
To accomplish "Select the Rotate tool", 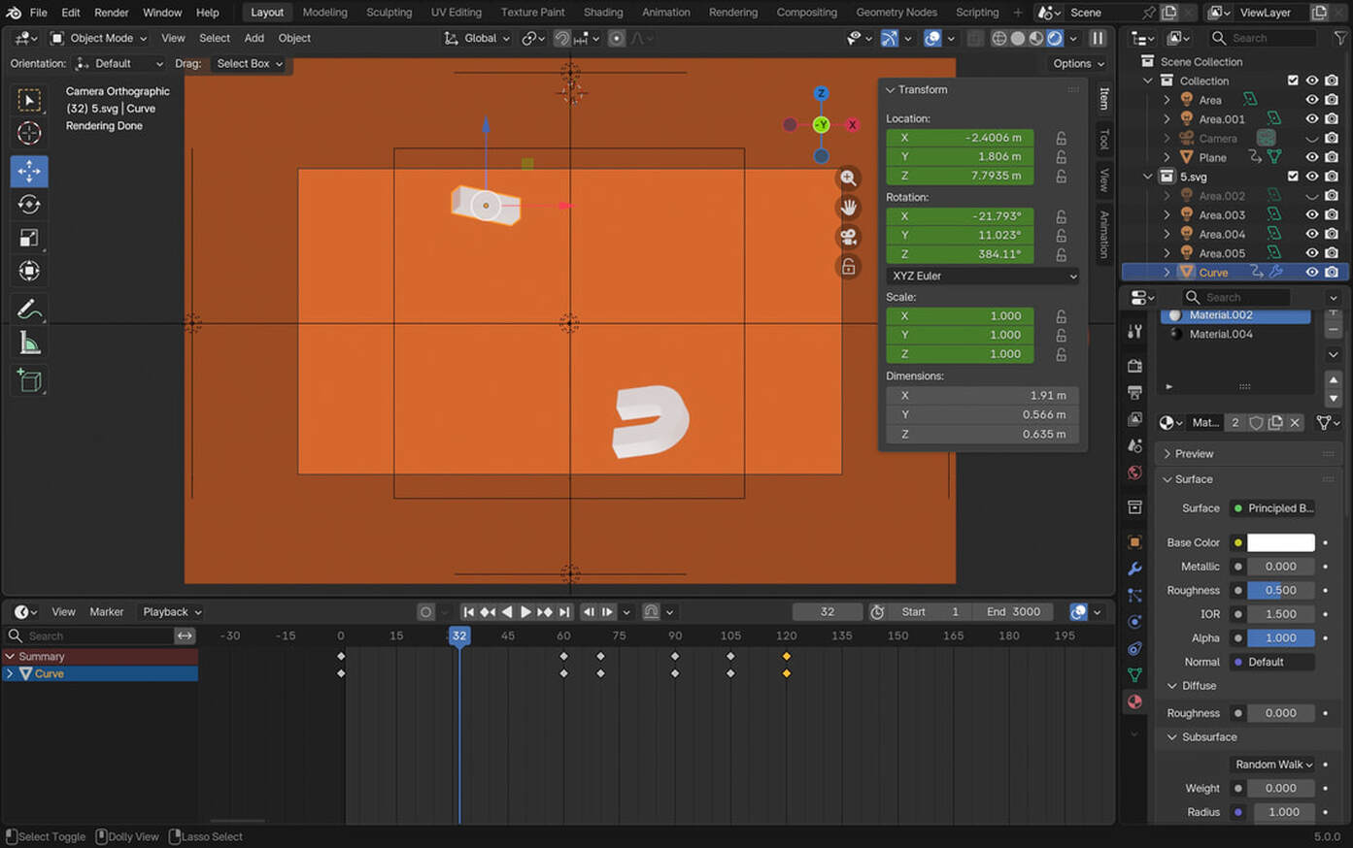I will click(x=29, y=205).
